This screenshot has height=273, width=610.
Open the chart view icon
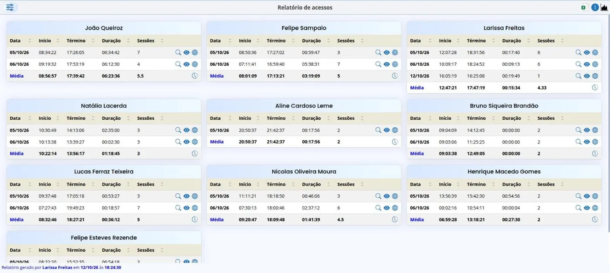[x=604, y=7]
